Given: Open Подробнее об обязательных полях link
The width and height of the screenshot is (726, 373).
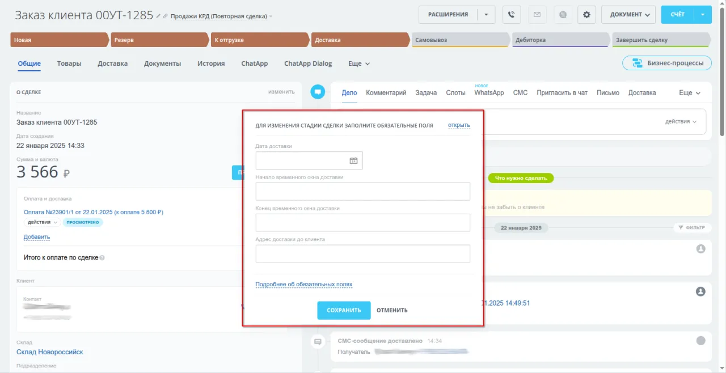Looking at the screenshot, I should pos(304,285).
